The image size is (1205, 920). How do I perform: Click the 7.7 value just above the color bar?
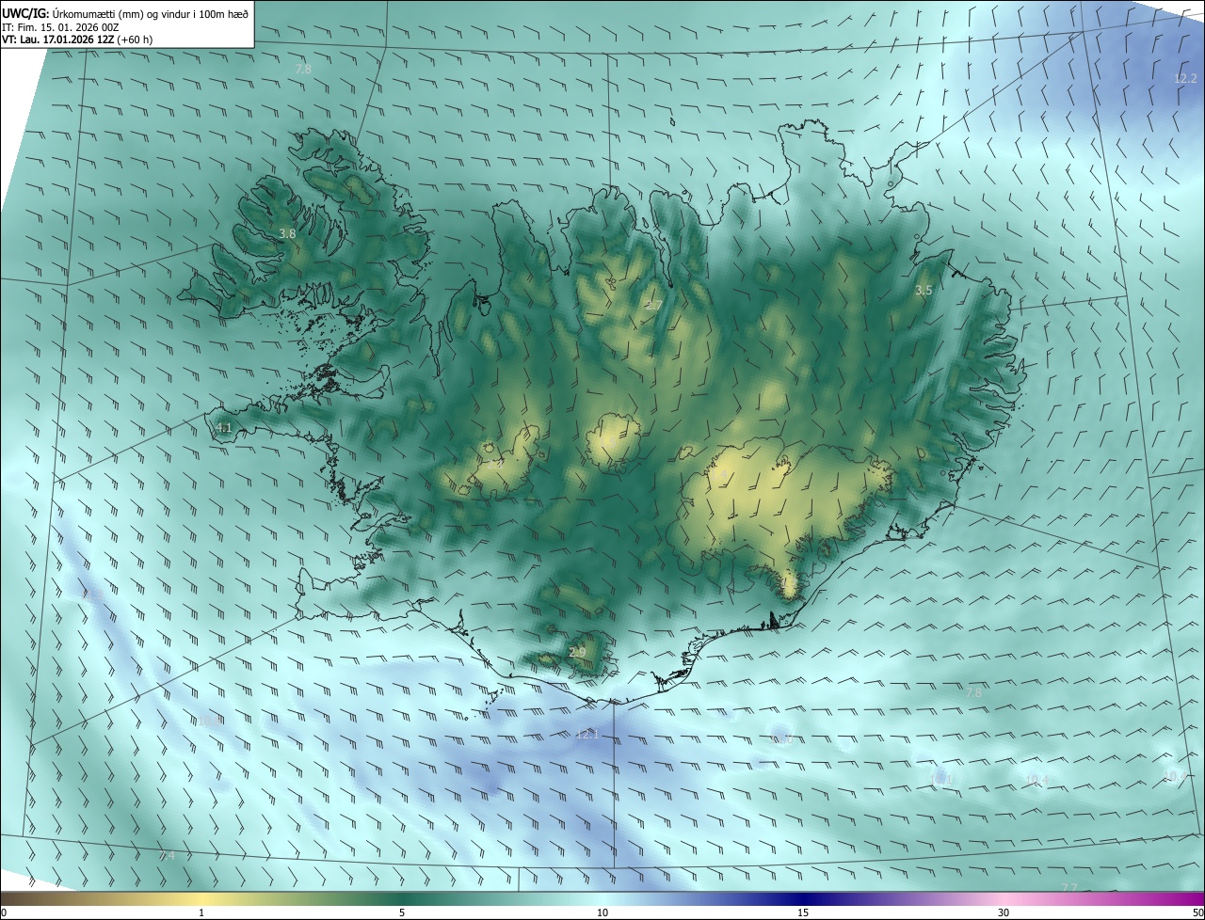pyautogui.click(x=1069, y=887)
